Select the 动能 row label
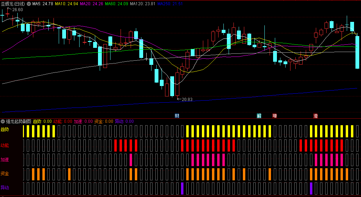 5,145
